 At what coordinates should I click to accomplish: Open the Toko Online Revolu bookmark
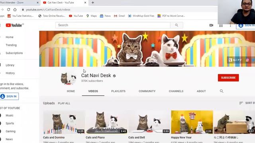tap(52, 16)
